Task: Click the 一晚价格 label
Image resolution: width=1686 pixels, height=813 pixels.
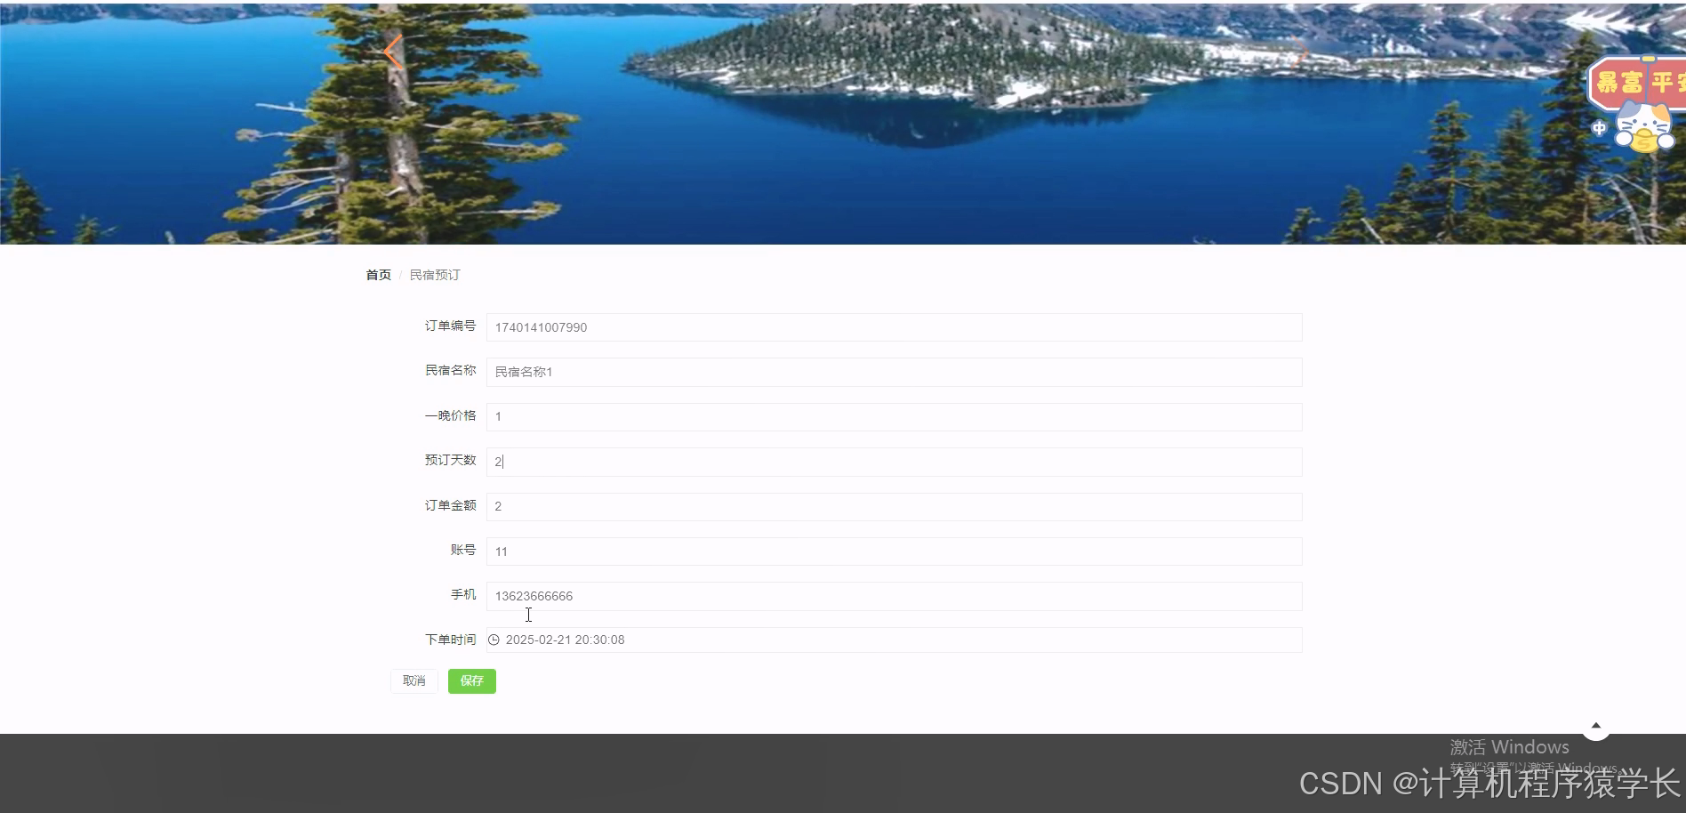Action: coord(450,415)
